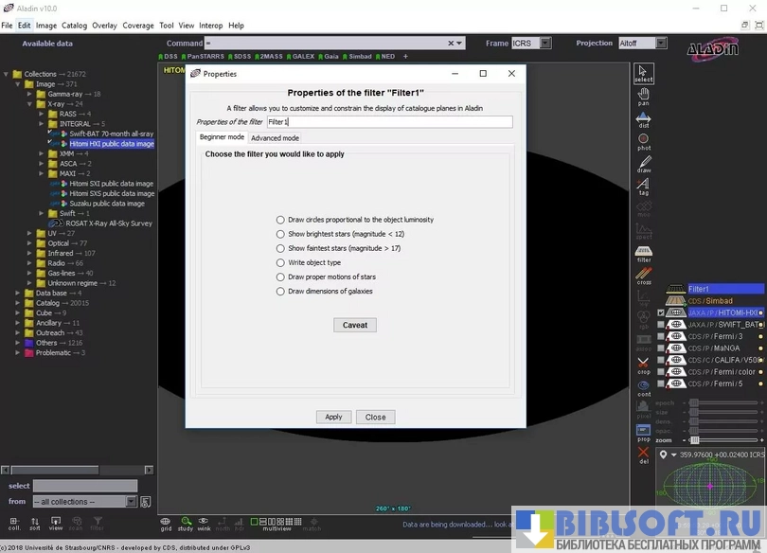Toggle the coordinate grid icon
This screenshot has height=553, width=767.
(x=166, y=523)
